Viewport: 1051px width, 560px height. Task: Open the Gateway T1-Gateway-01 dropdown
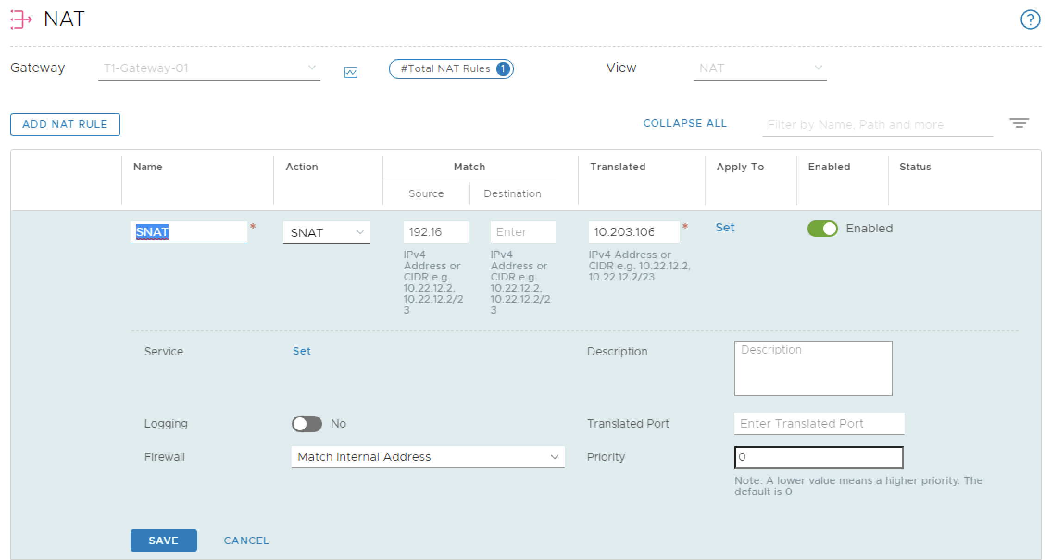pos(209,68)
